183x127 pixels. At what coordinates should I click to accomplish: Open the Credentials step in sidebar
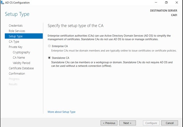click(16, 26)
